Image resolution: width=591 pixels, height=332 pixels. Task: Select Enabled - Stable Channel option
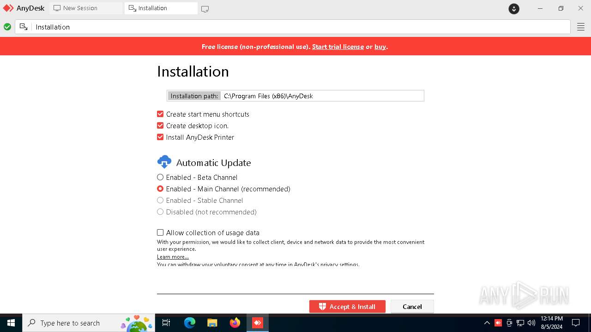pyautogui.click(x=160, y=200)
